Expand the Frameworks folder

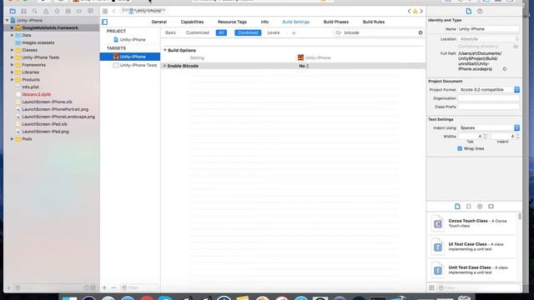(12, 65)
